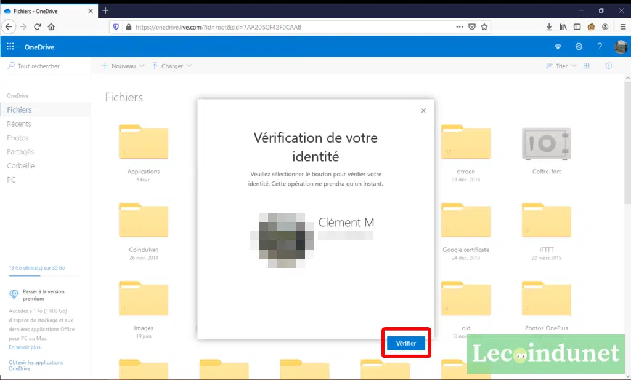The height and width of the screenshot is (380, 631).
Task: Go forward with the browser forward arrow
Action: coord(23,27)
